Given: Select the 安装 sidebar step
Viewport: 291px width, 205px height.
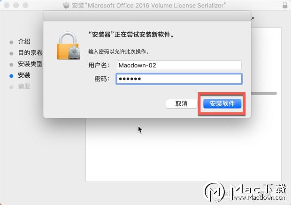Looking at the screenshot, I should 24,75.
